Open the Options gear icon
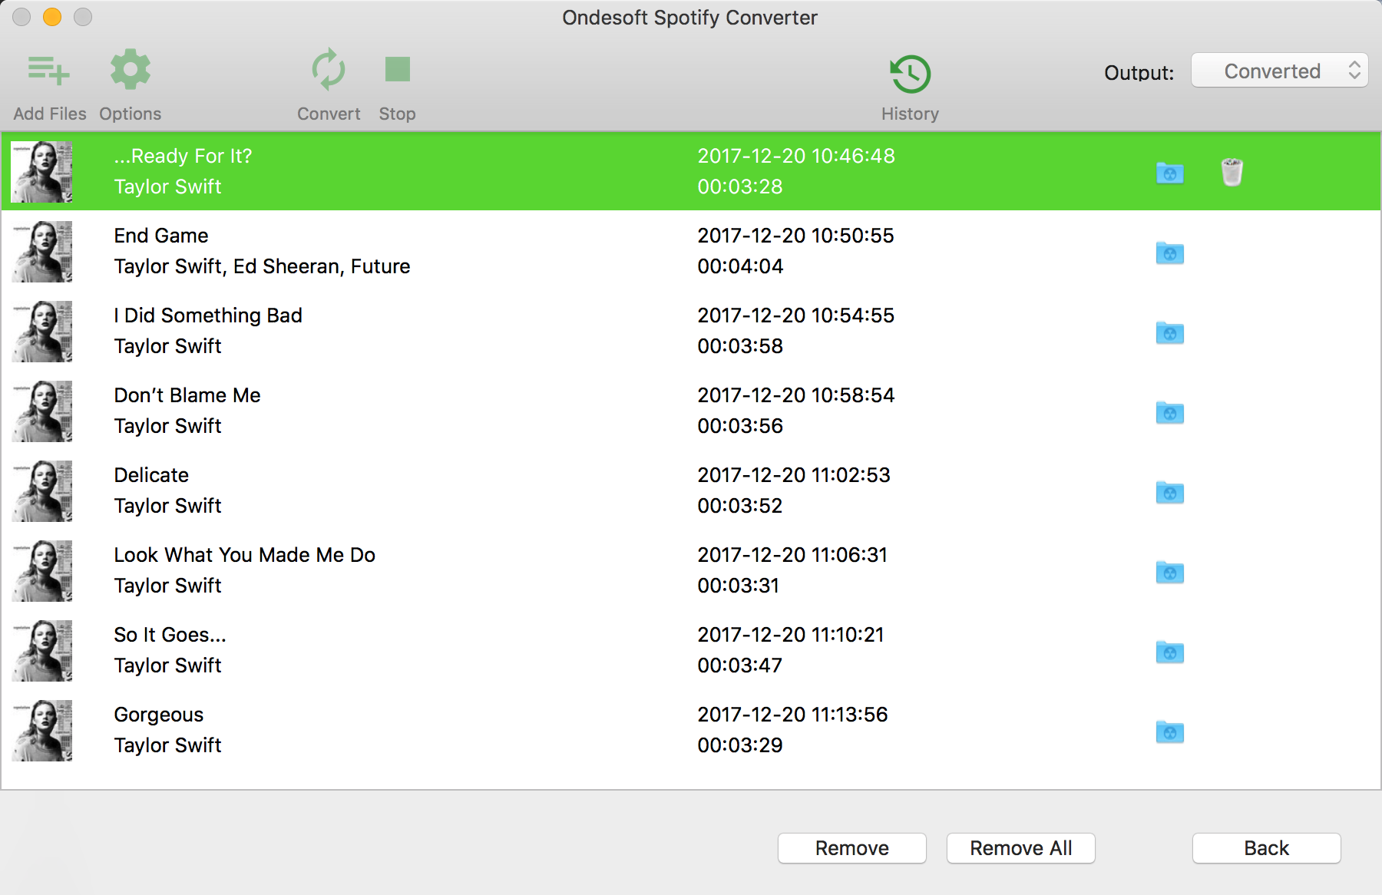Image resolution: width=1382 pixels, height=895 pixels. pos(130,70)
